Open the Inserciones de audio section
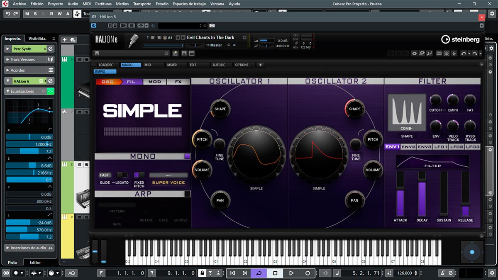Screen dimensions: 498x280 tap(30, 248)
